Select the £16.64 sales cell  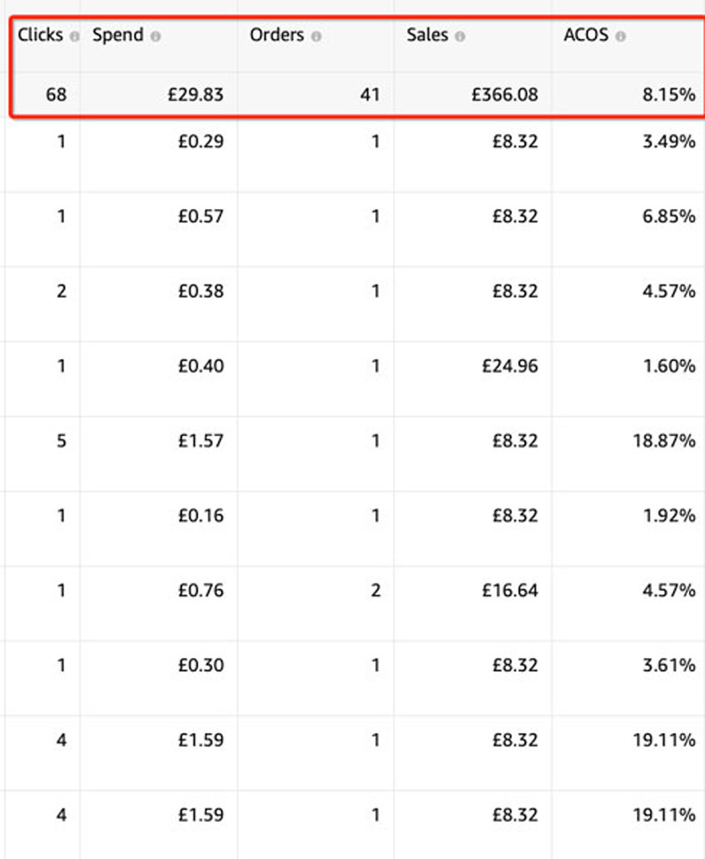click(509, 590)
